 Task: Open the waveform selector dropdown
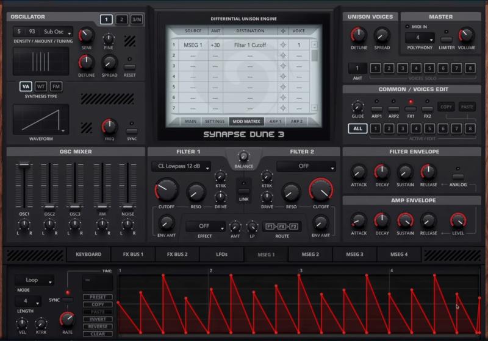tap(41, 119)
